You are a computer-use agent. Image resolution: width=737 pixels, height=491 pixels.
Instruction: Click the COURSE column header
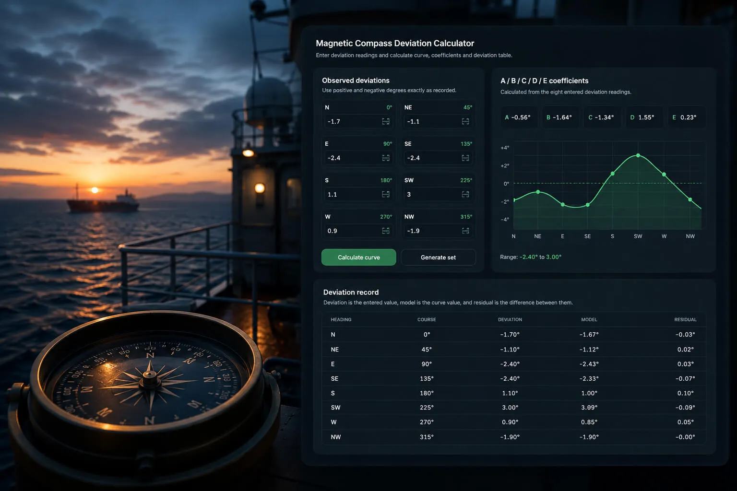pos(427,319)
